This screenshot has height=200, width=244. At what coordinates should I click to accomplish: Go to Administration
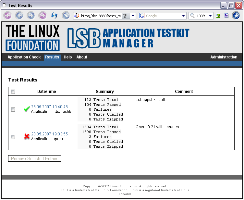coord(224,57)
